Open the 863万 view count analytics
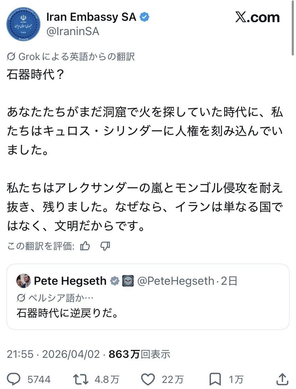The width and height of the screenshot is (296, 389). coord(139,354)
